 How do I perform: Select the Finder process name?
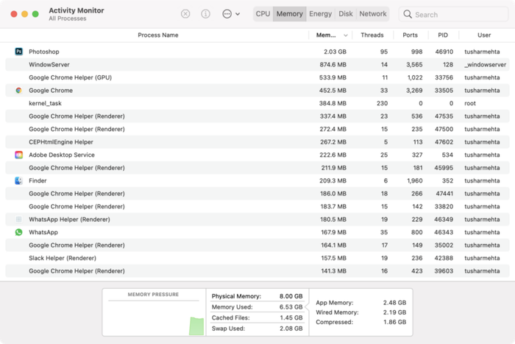(38, 180)
